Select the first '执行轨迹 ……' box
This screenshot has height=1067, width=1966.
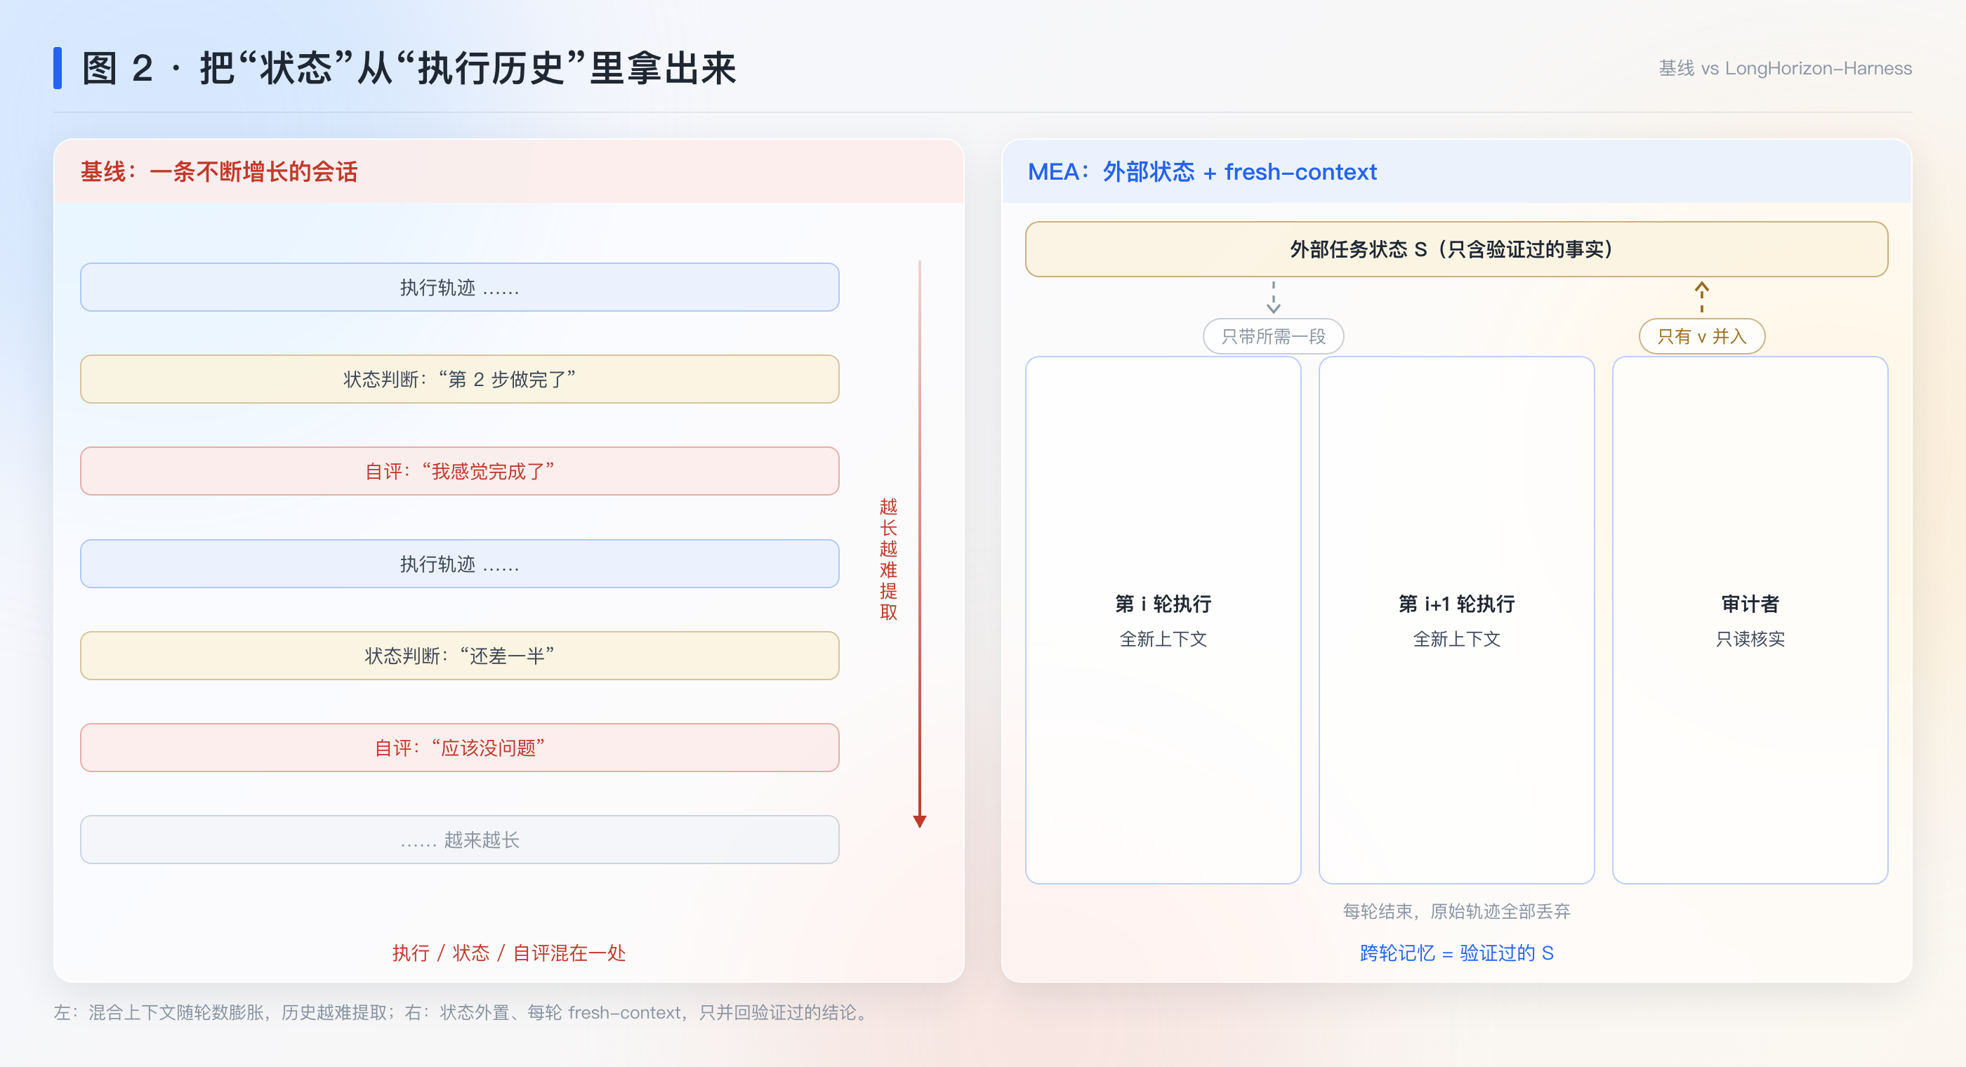pos(459,287)
